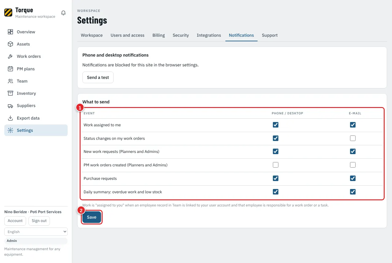Click the PM plans calendar icon
The height and width of the screenshot is (263, 392).
tap(10, 69)
